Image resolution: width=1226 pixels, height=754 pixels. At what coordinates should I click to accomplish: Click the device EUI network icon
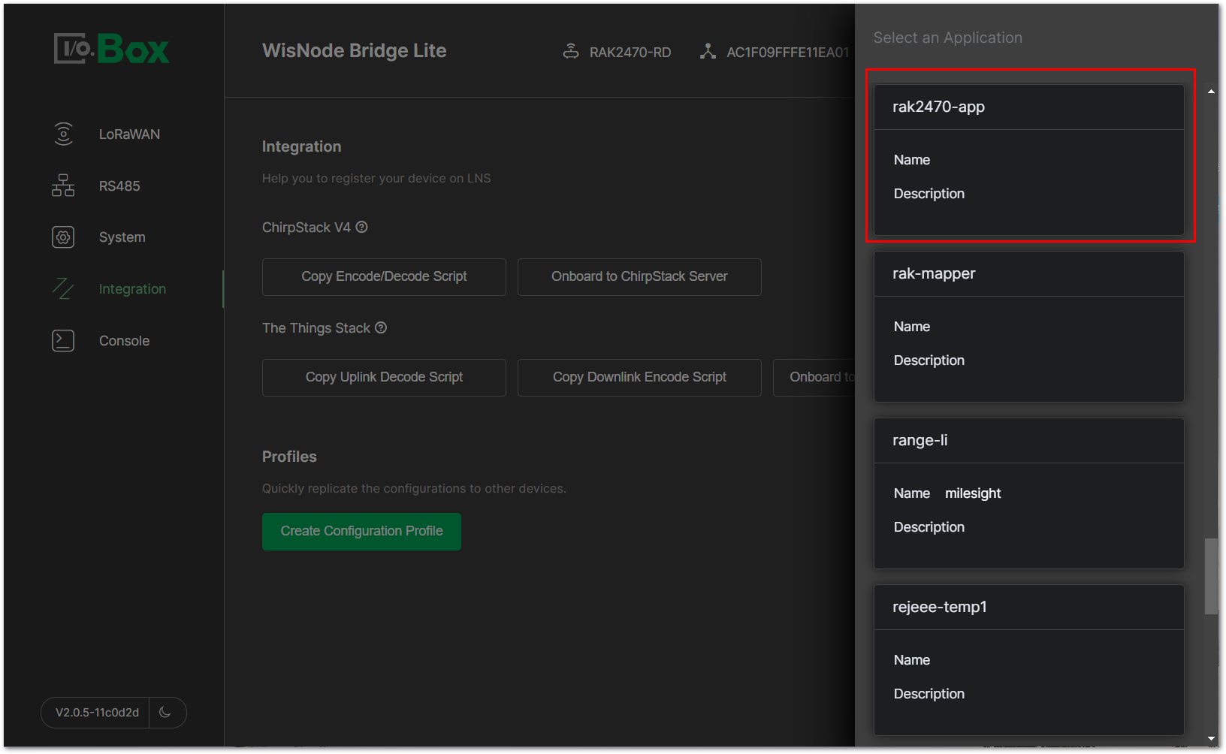click(x=708, y=51)
